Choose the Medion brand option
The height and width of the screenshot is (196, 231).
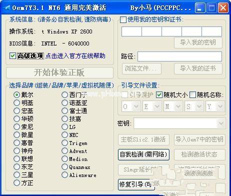64,159
